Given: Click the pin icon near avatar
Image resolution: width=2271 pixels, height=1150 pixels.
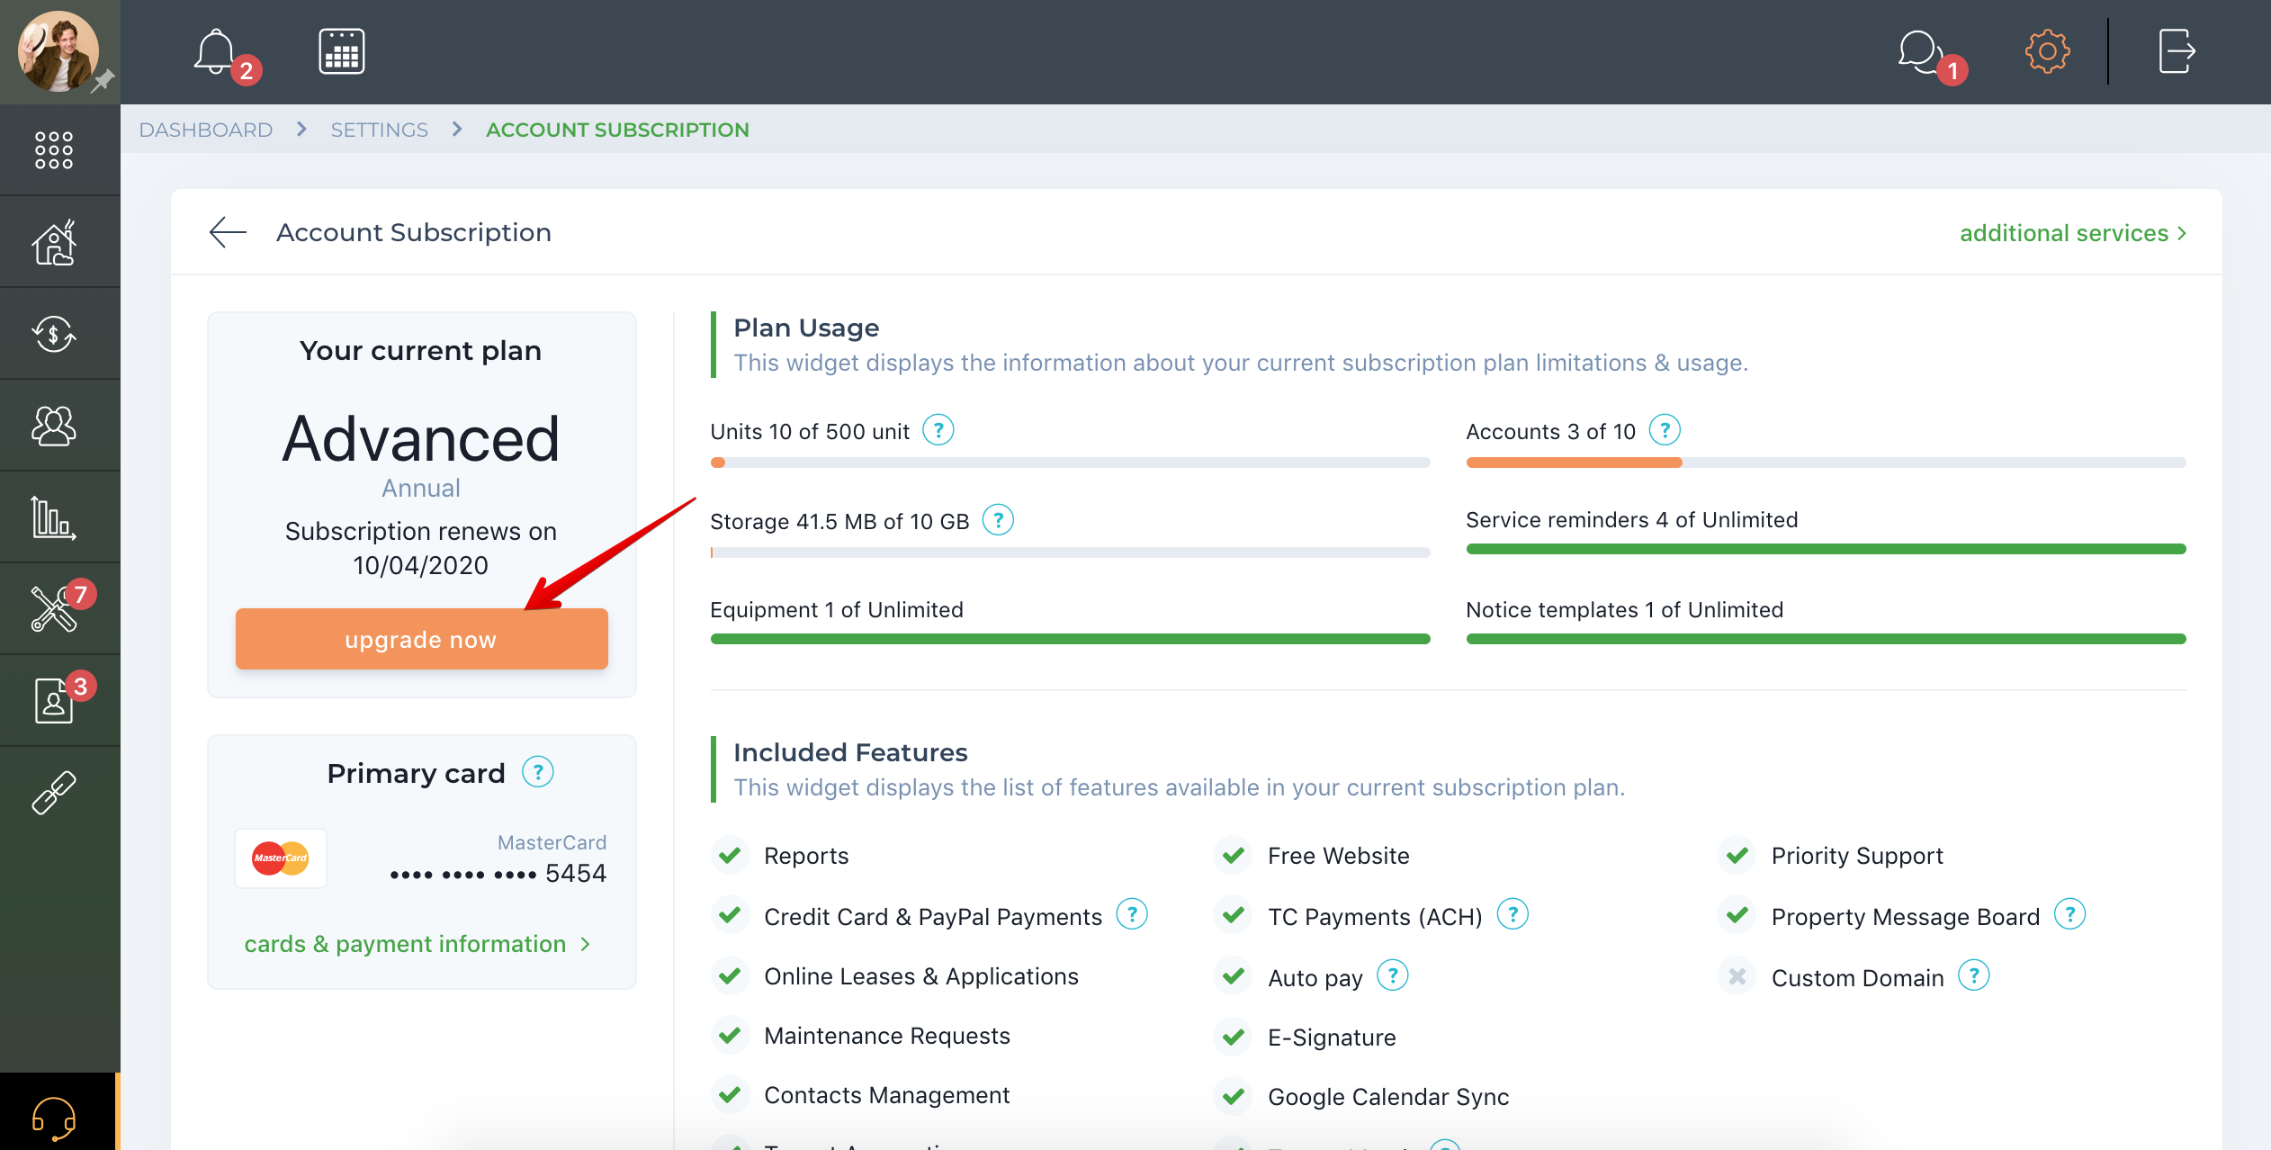Looking at the screenshot, I should (x=103, y=81).
